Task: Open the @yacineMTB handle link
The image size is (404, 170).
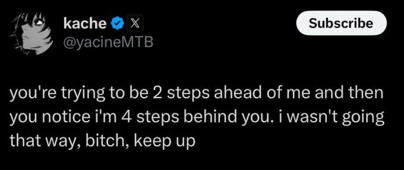Action: click(x=108, y=43)
